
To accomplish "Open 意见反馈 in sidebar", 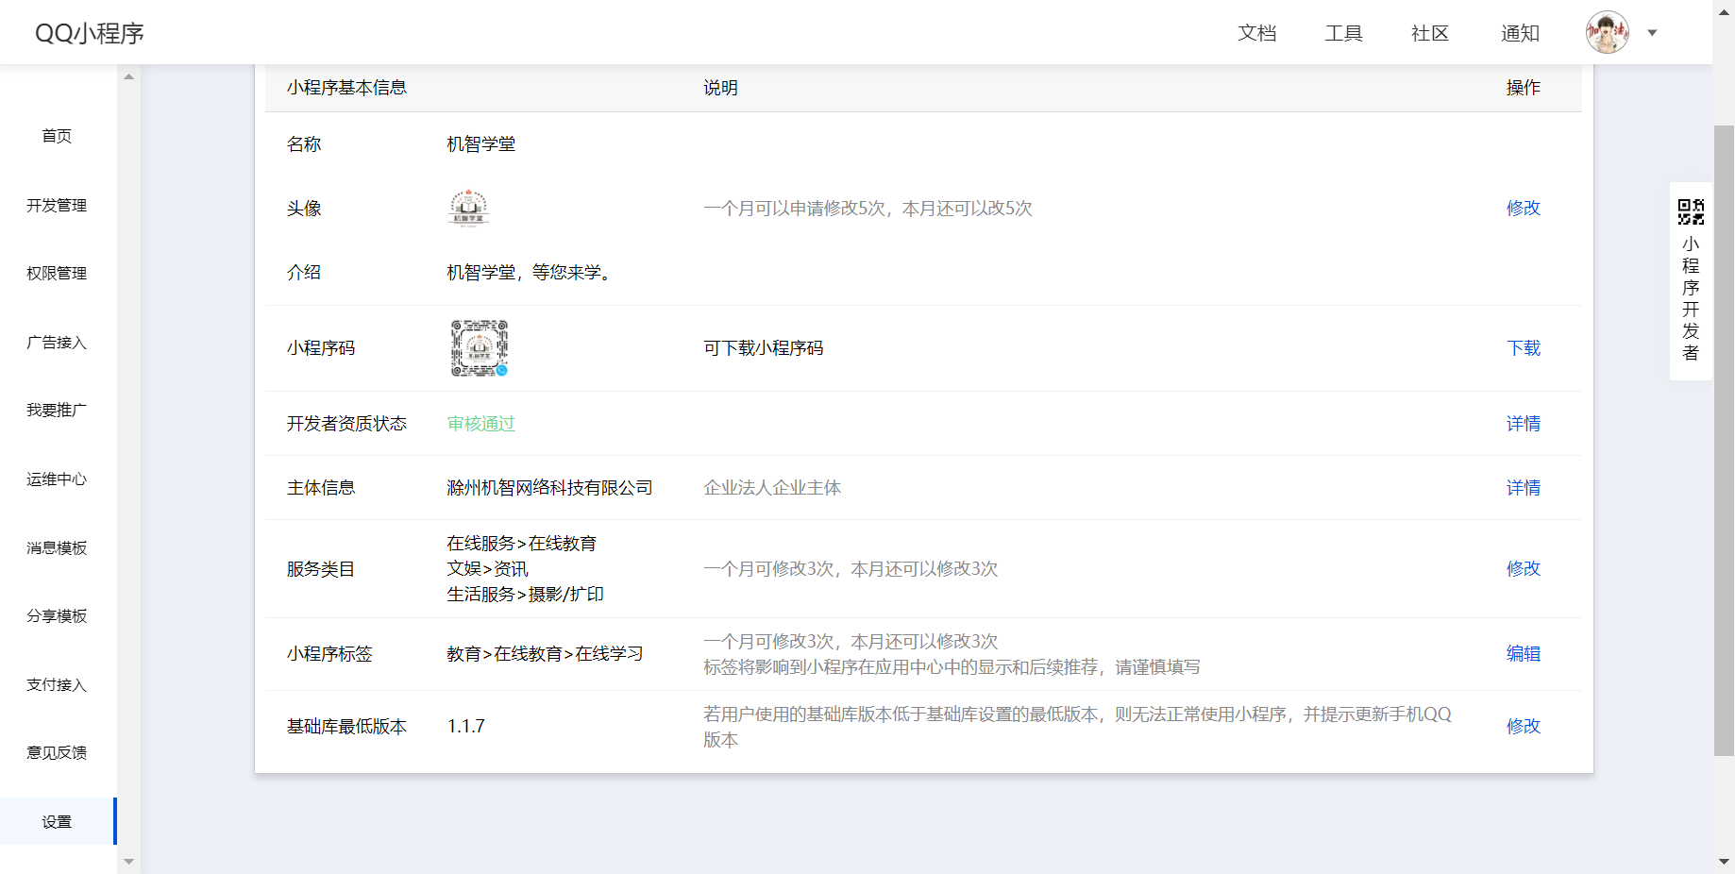I will tap(57, 752).
